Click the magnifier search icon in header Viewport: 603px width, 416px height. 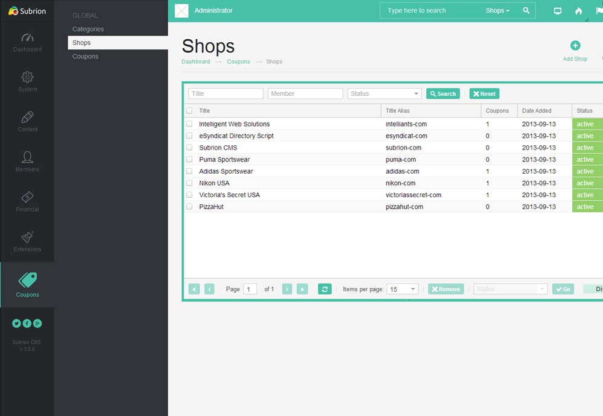(x=526, y=11)
